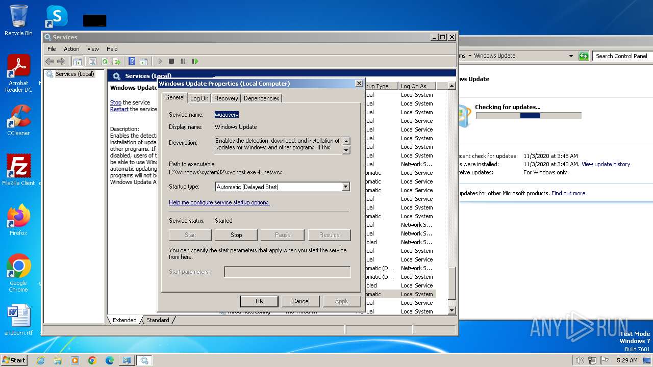
Task: Open the blue Help toolbar icon
Action: coord(132,61)
